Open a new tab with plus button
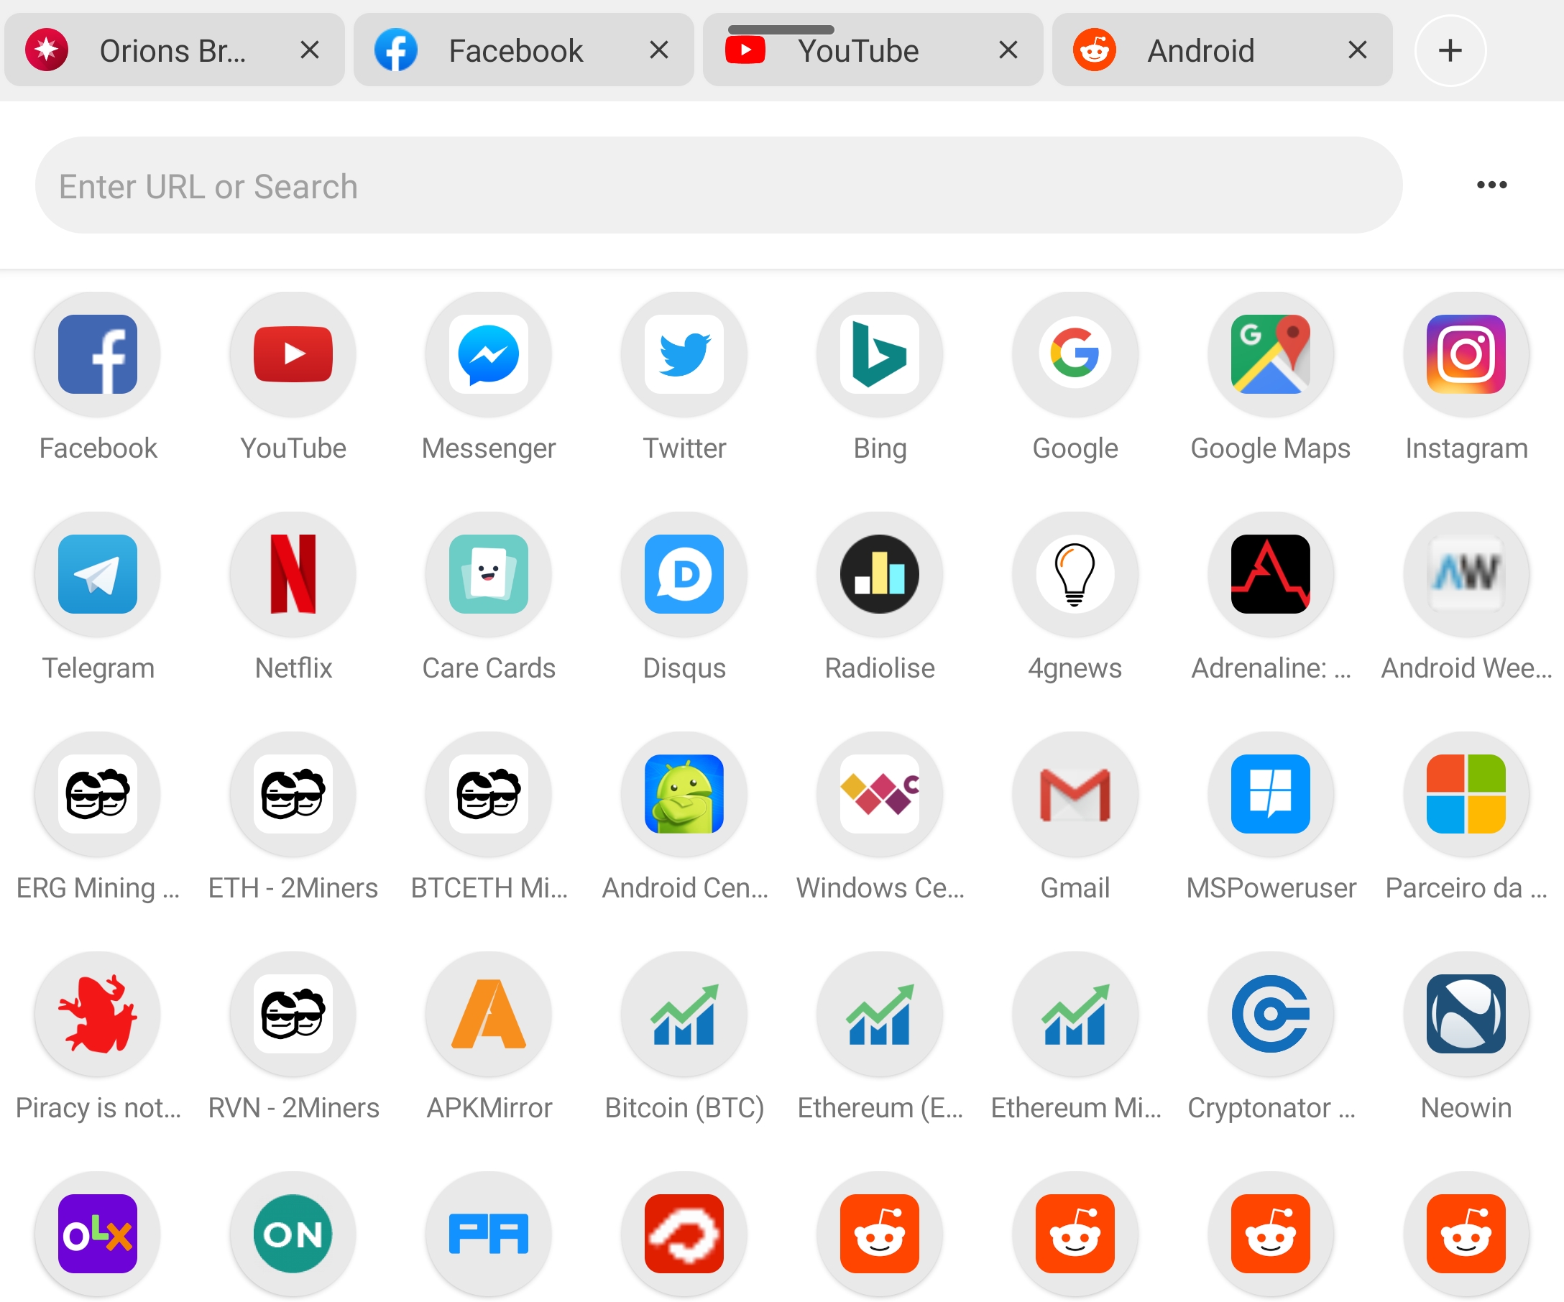Viewport: 1564px width, 1302px height. coord(1449,50)
